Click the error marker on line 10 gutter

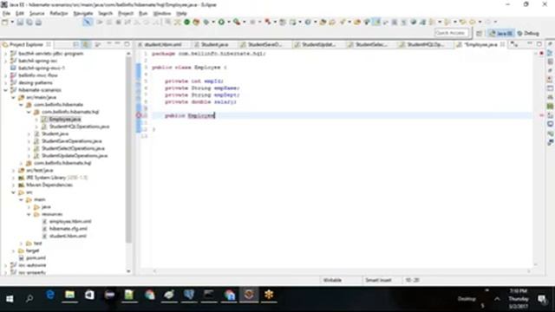point(139,115)
